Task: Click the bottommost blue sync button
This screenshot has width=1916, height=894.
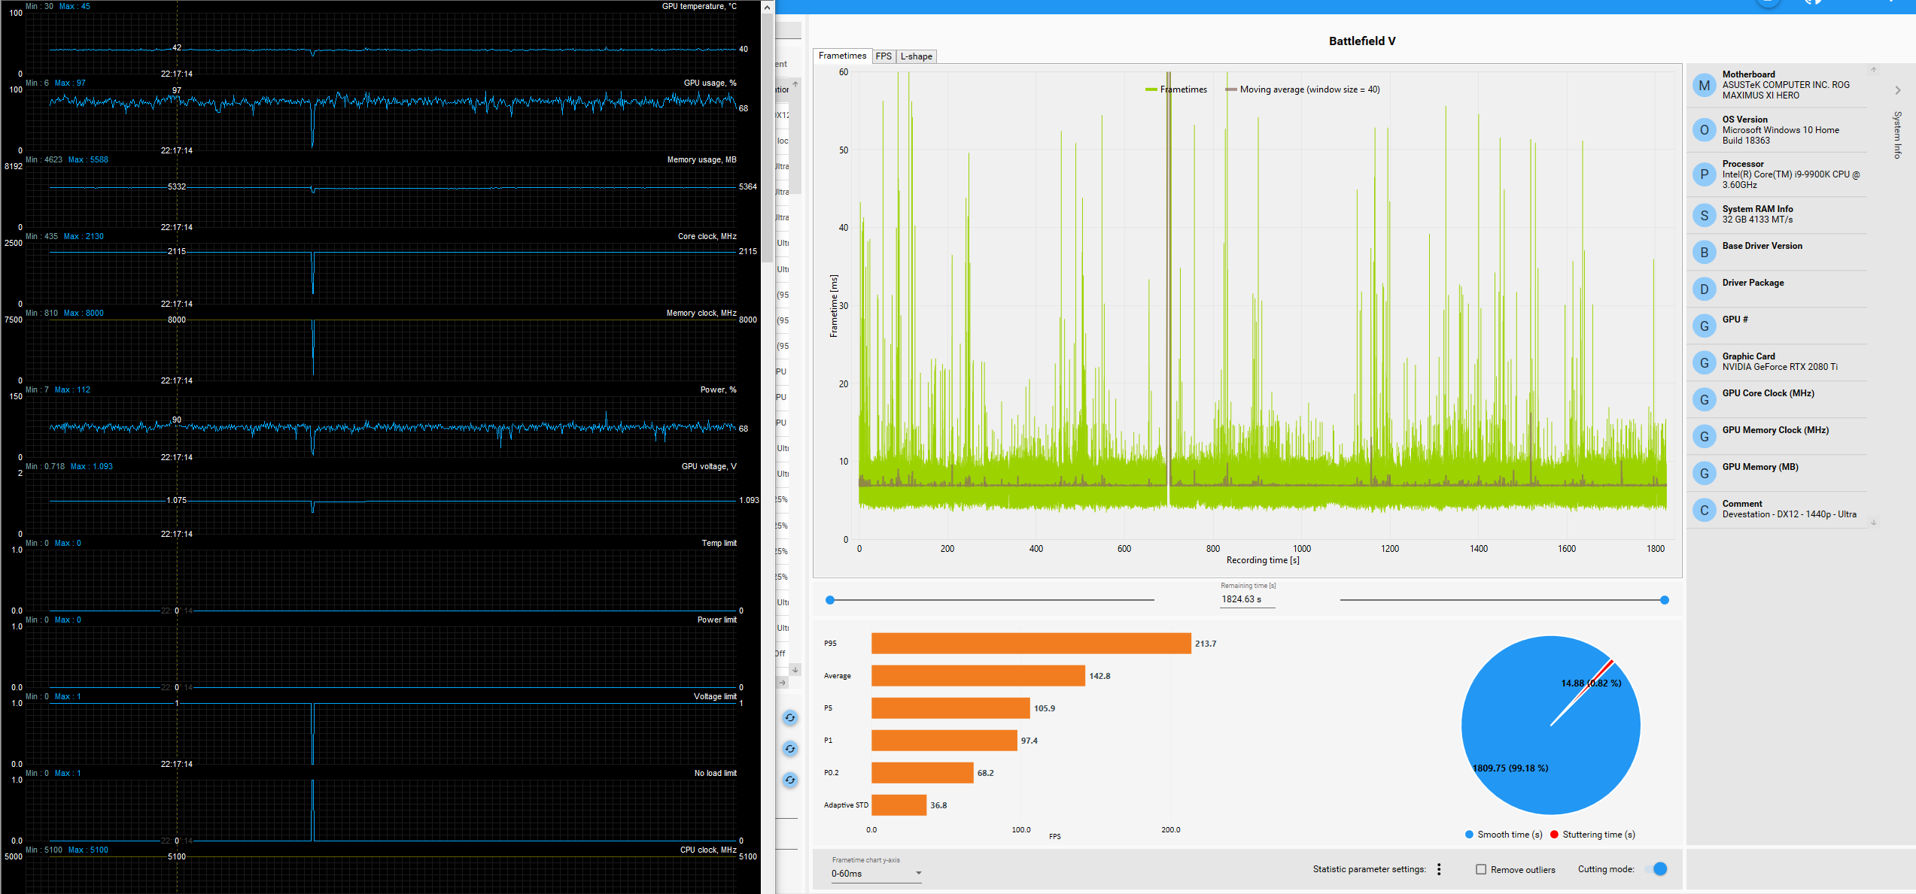Action: 790,780
